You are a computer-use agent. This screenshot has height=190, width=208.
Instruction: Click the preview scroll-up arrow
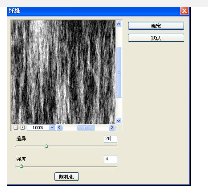tap(118, 24)
